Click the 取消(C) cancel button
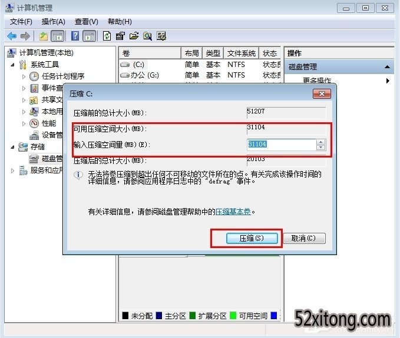 [304, 238]
